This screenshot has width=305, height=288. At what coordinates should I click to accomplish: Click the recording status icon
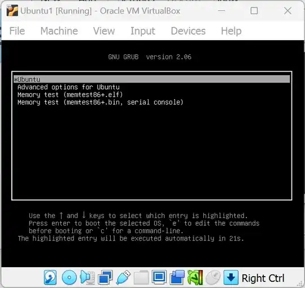tap(177, 277)
